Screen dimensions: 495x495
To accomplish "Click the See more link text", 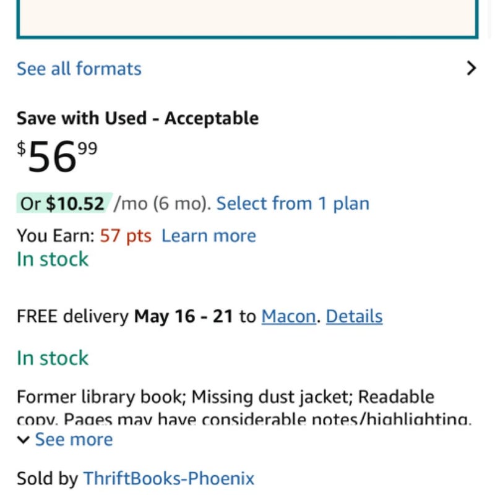I will click(x=74, y=439).
